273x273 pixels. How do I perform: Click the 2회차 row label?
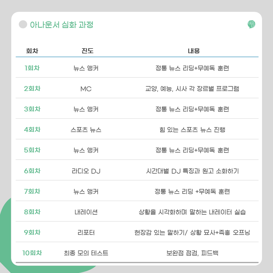32,89
